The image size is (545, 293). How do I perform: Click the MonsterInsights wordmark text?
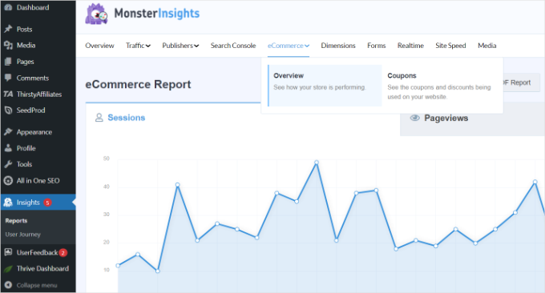click(x=157, y=14)
